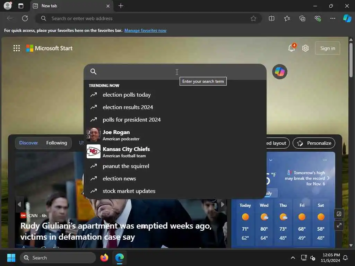Open tomorrow's record high alert
The height and width of the screenshot is (266, 355).
click(x=307, y=178)
